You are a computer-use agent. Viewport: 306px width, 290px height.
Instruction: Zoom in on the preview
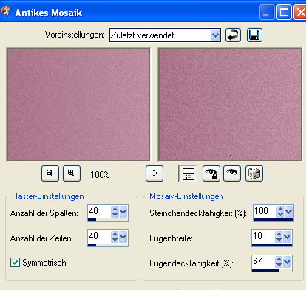click(72, 173)
